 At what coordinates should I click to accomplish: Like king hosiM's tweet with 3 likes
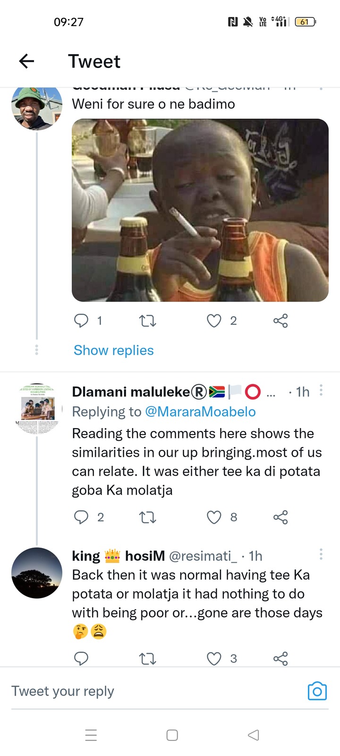point(214,659)
